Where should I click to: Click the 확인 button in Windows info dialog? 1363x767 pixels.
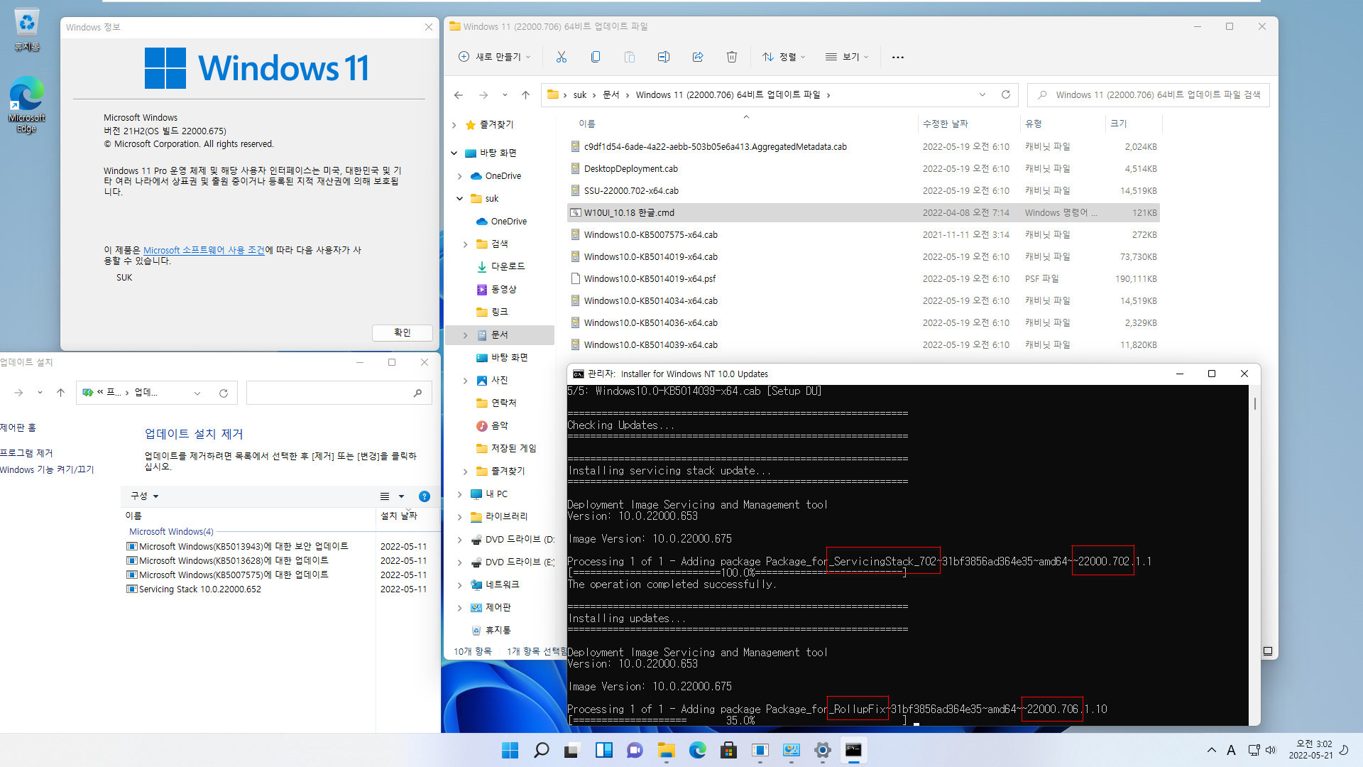403,332
